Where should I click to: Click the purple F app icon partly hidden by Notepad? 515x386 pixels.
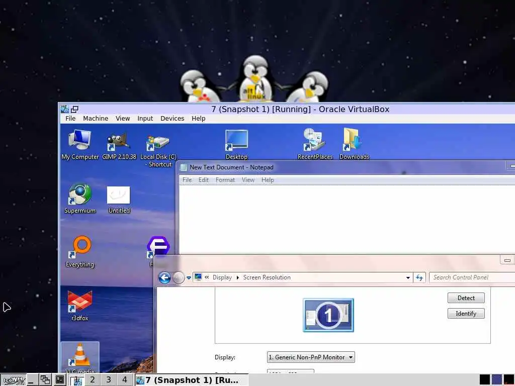click(158, 247)
